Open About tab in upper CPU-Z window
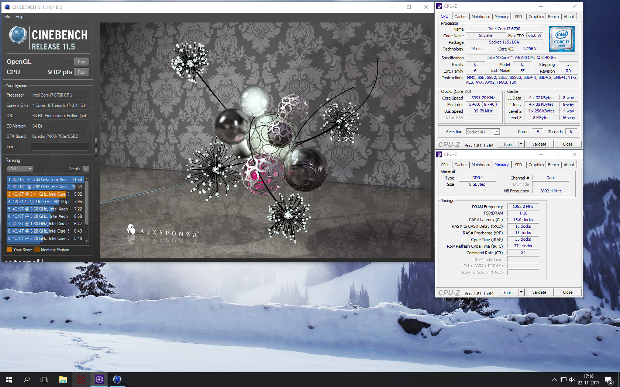 pyautogui.click(x=569, y=17)
